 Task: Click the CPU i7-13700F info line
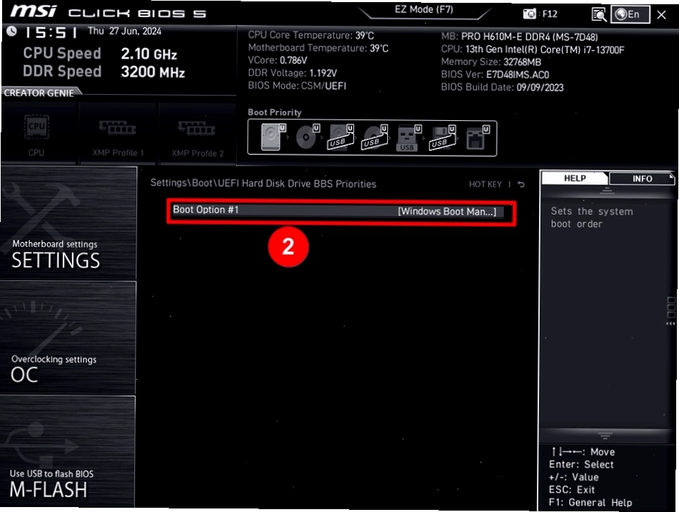[533, 50]
